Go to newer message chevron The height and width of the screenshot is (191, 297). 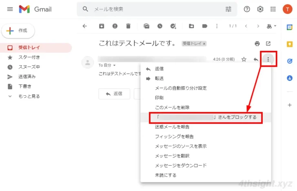coord(246,26)
